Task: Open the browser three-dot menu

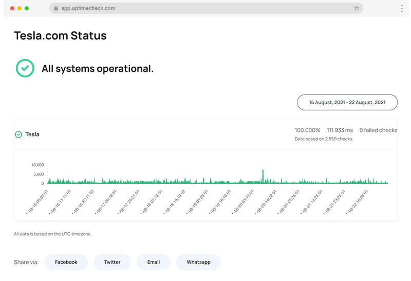Action: [x=402, y=8]
